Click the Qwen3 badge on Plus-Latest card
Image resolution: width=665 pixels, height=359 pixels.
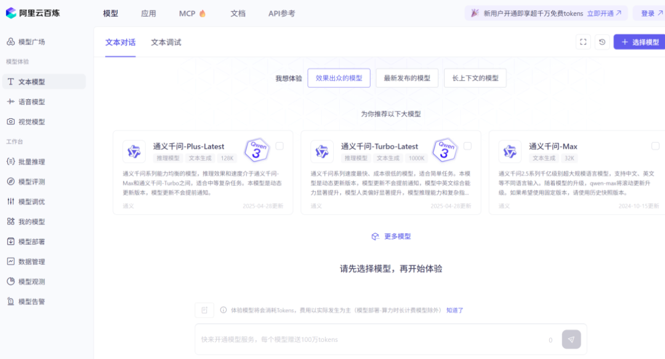click(257, 150)
